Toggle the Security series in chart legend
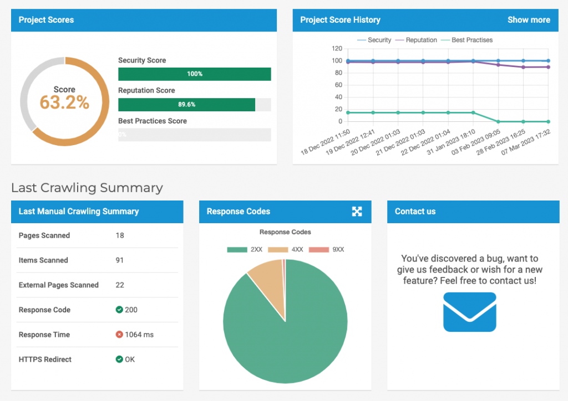The width and height of the screenshot is (568, 401). pos(374,40)
